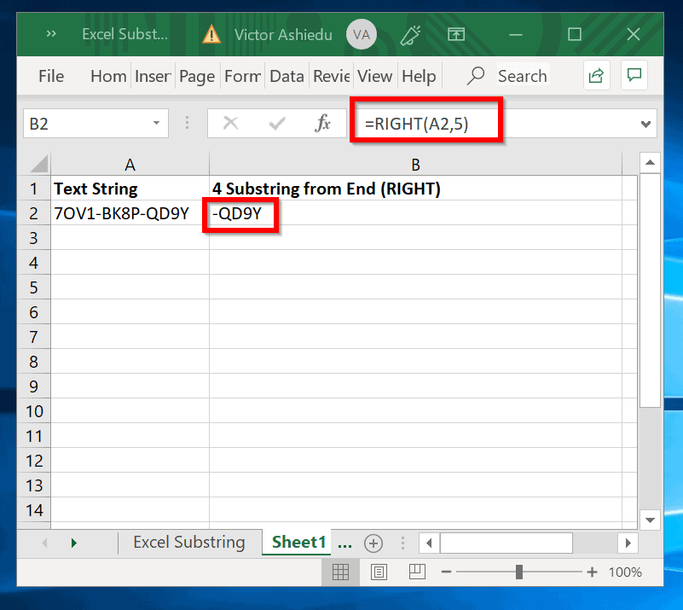The image size is (683, 610).
Task: Switch to Page Layout view
Action: click(379, 572)
